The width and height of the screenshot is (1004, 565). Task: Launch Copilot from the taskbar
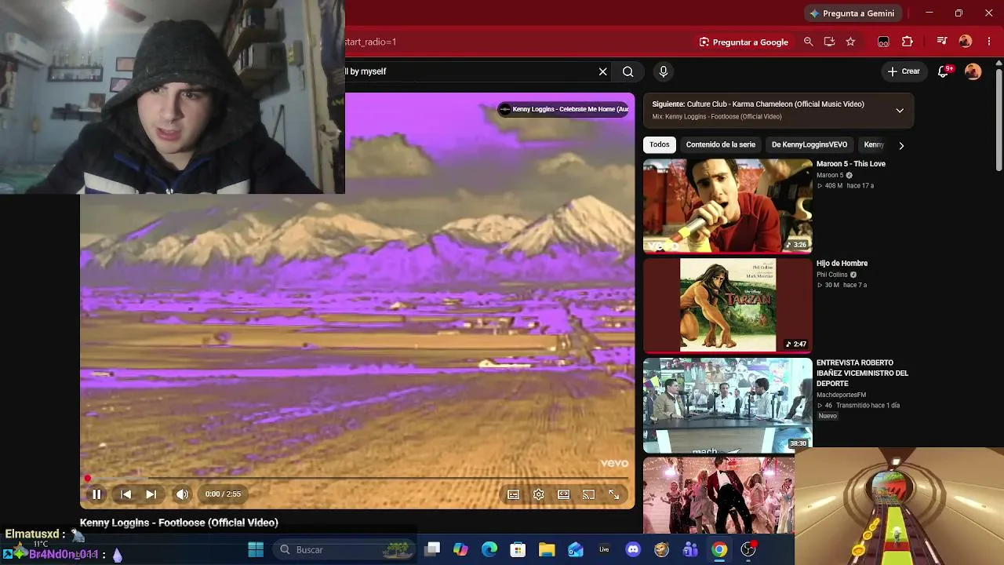tap(460, 549)
